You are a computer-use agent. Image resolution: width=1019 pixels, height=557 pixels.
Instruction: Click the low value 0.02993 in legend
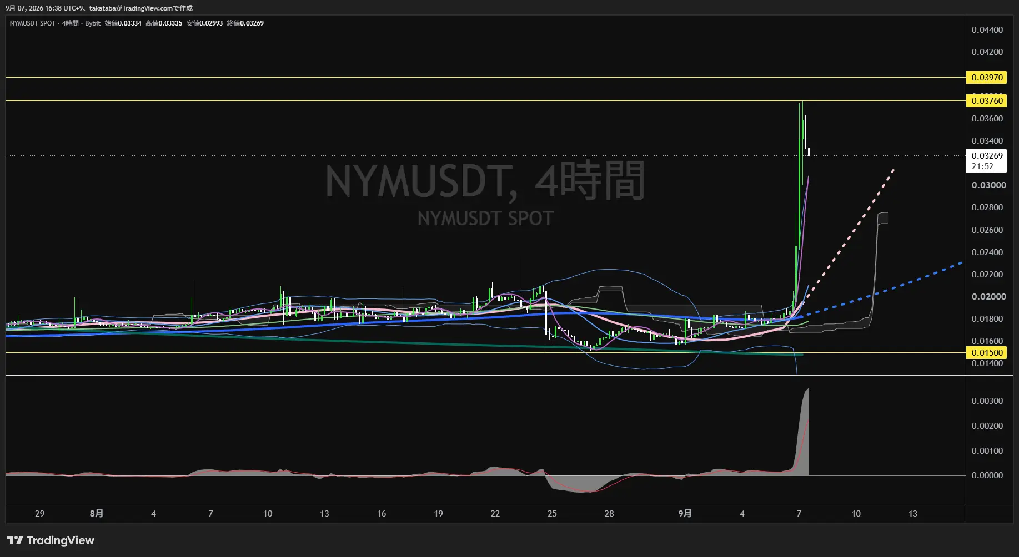pyautogui.click(x=212, y=23)
